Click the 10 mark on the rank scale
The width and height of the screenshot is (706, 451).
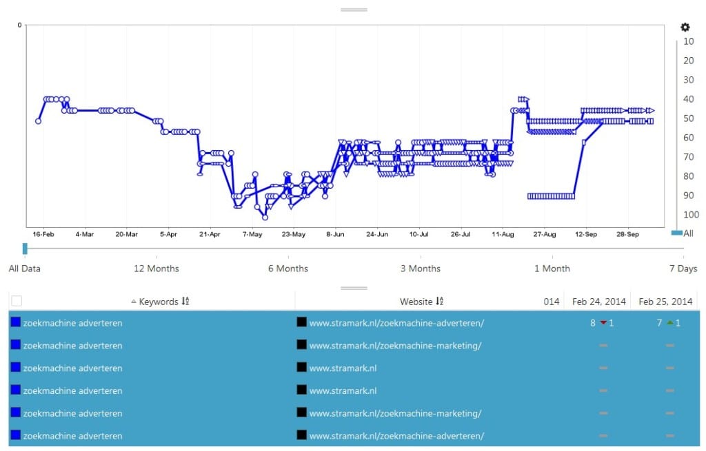[689, 41]
